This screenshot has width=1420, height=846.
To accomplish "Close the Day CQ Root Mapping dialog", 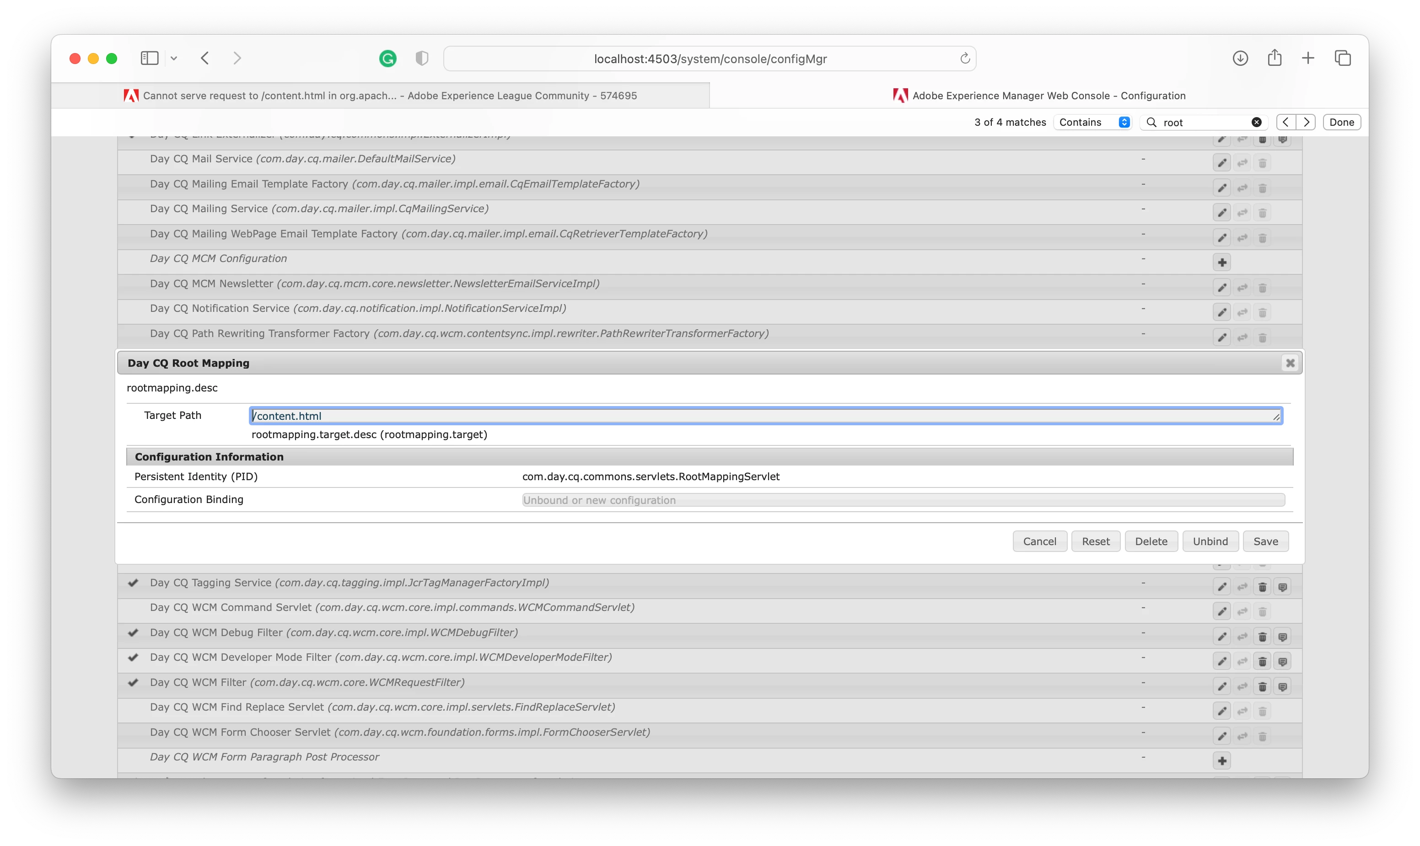I will tap(1290, 363).
